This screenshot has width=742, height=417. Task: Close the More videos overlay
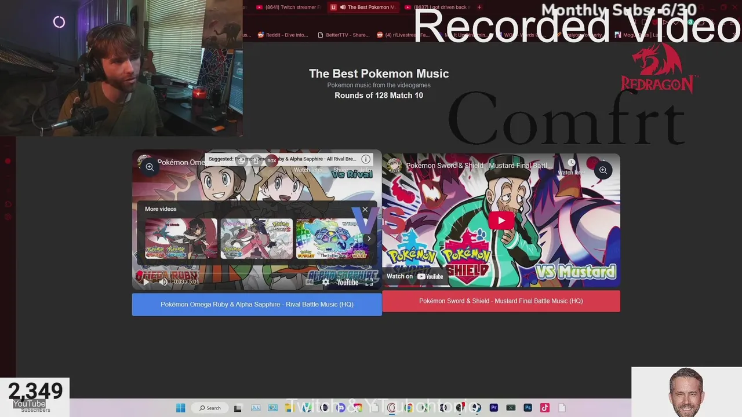click(365, 209)
